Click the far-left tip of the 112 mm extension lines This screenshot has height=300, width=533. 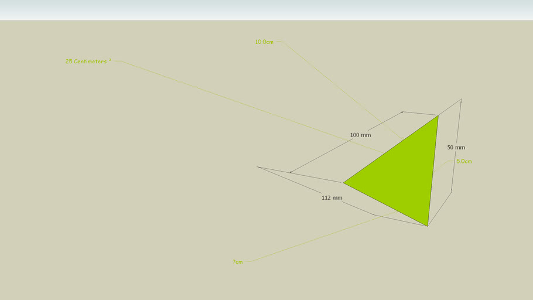point(258,167)
